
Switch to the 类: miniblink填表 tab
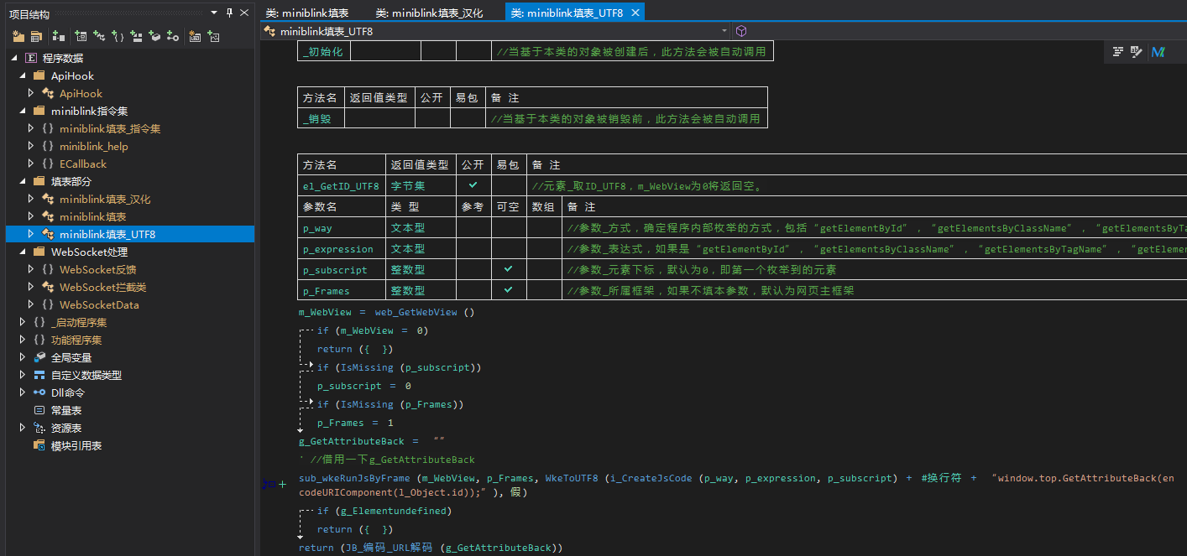point(307,13)
